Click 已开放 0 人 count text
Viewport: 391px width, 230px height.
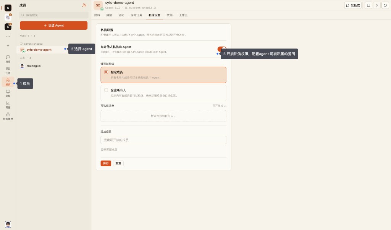point(219,106)
